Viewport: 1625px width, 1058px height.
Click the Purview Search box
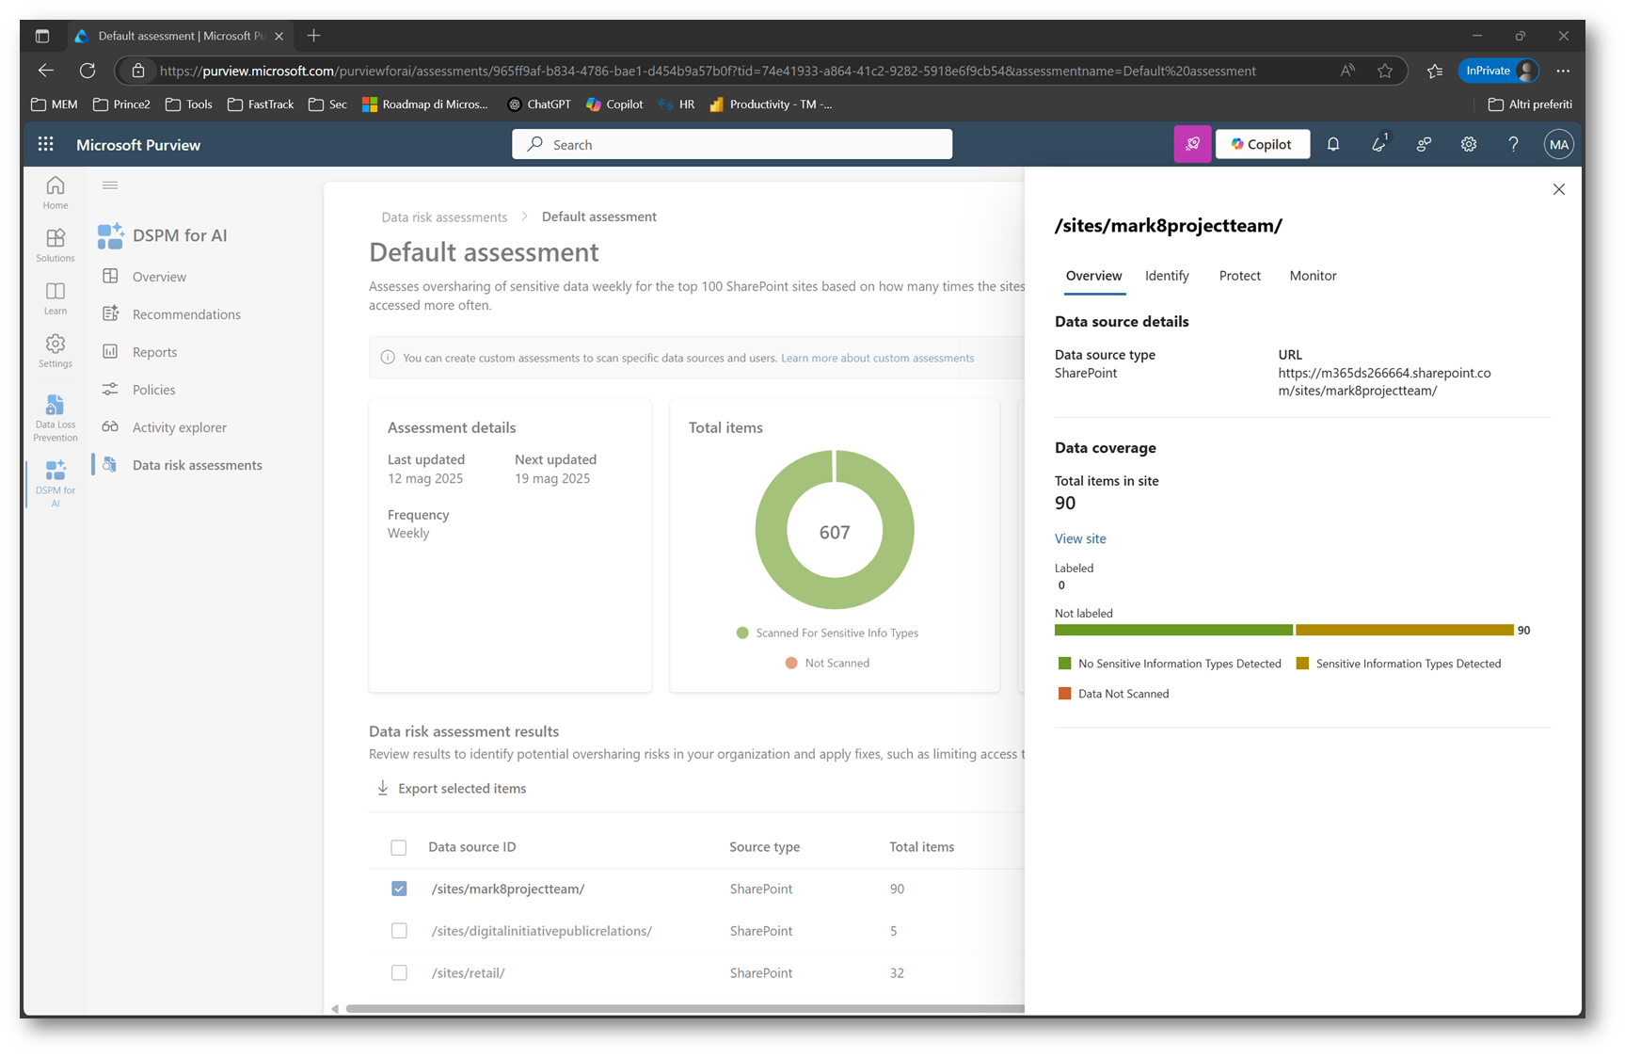coord(732,144)
